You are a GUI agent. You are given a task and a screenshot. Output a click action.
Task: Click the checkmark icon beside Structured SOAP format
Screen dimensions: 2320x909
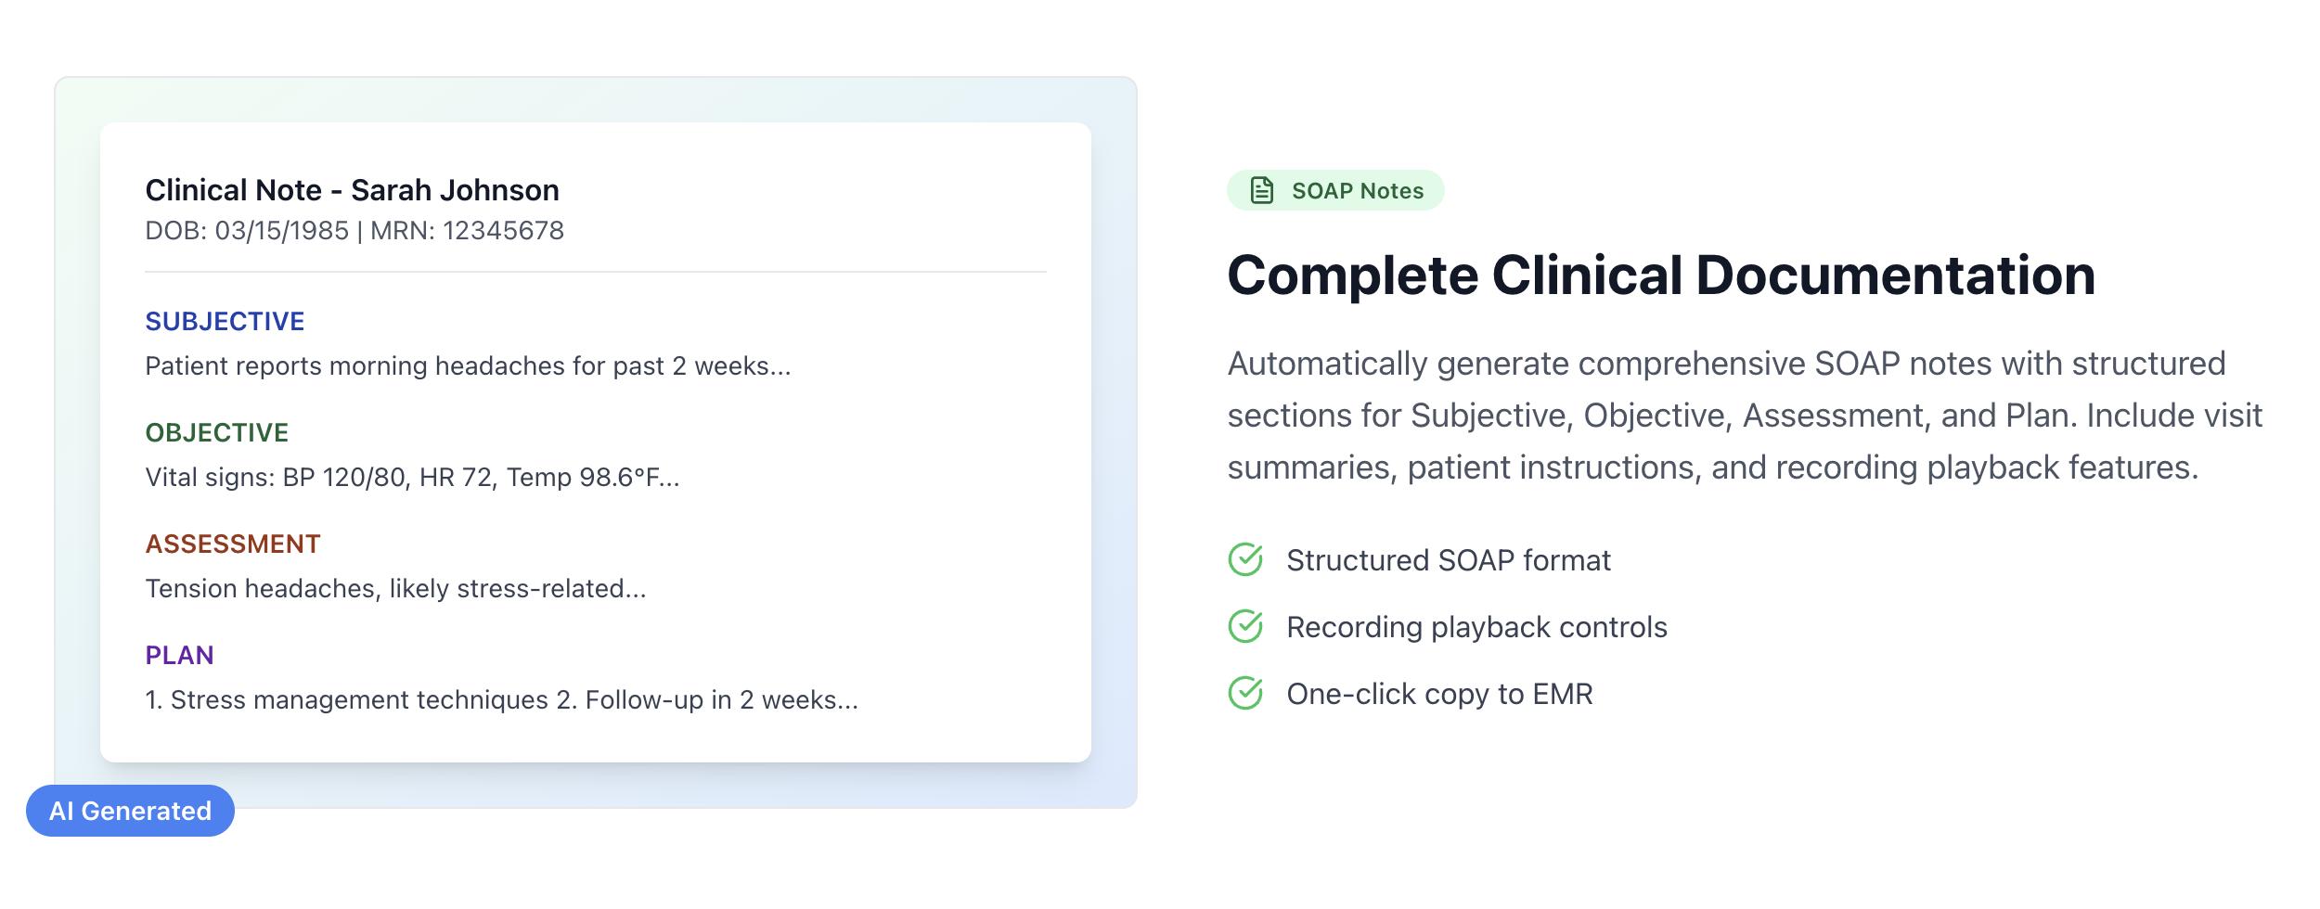click(1245, 559)
